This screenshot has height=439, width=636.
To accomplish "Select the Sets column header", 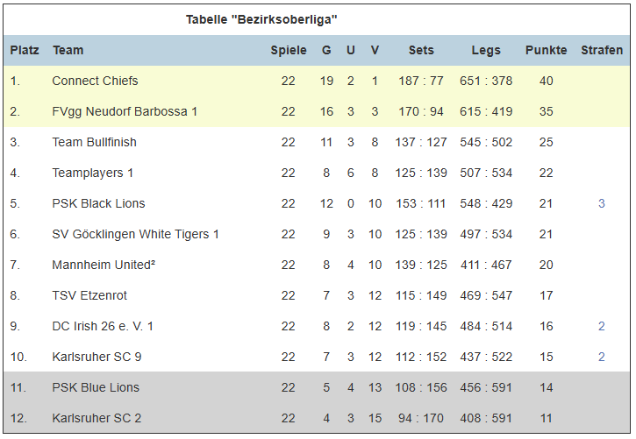I will pyautogui.click(x=421, y=50).
